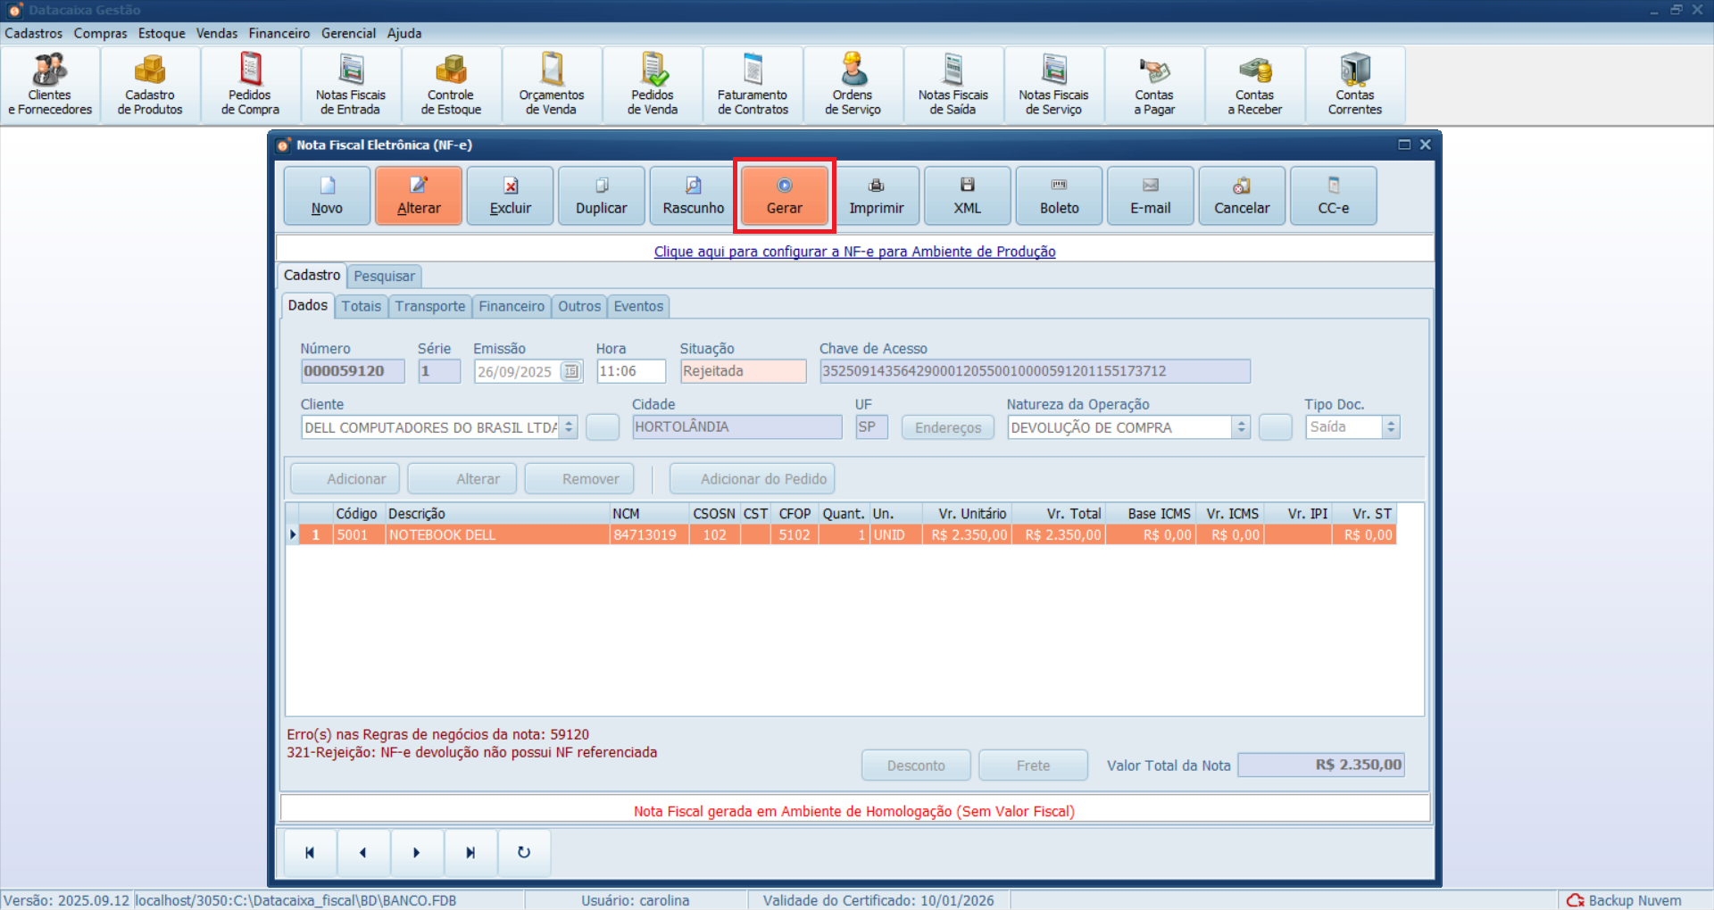Send the invoice using E-mail button
This screenshot has height=910, width=1714.
[x=1150, y=196]
